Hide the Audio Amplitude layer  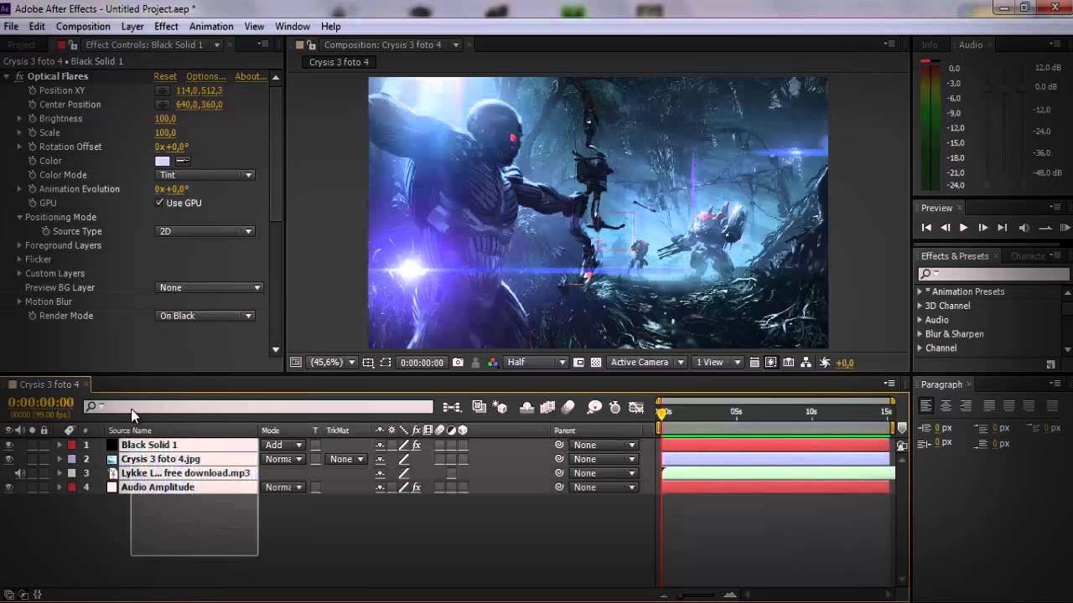pyautogui.click(x=9, y=487)
